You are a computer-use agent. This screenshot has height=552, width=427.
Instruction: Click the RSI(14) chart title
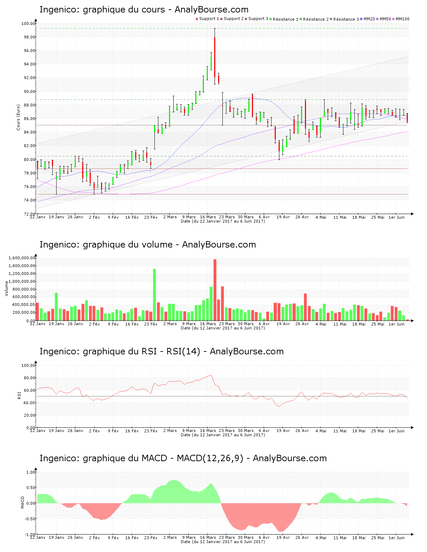[x=162, y=351]
